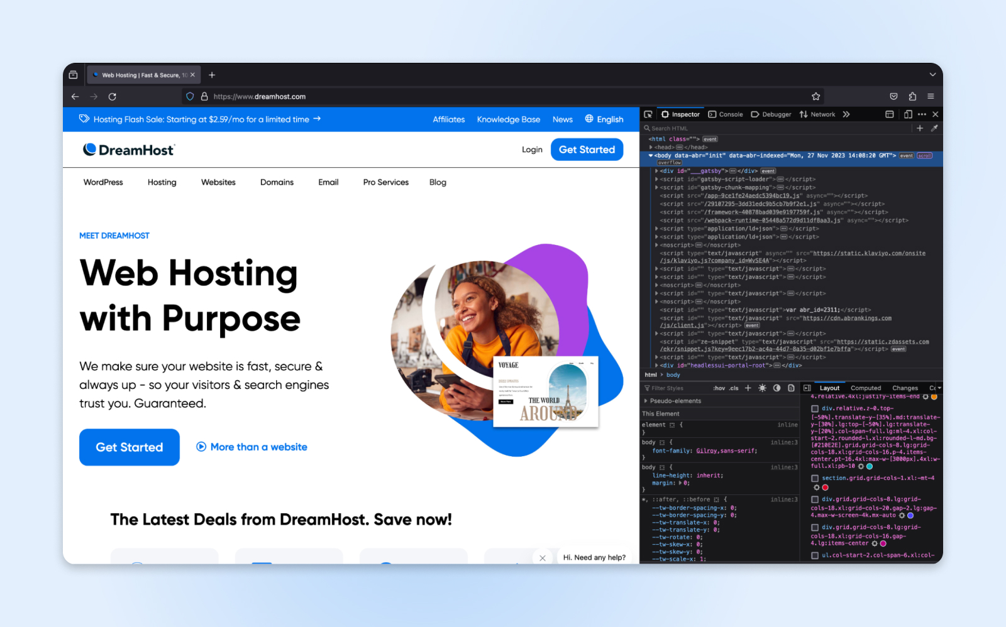Toggle :hov pseudo-class panel

[x=719, y=388]
